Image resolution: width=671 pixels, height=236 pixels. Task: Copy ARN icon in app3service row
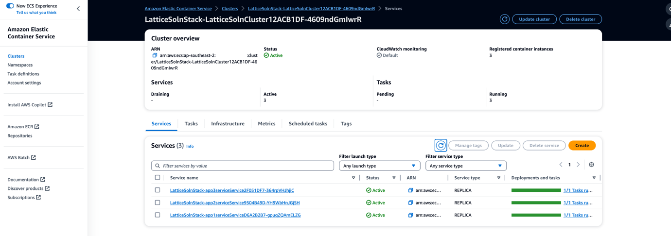click(410, 190)
